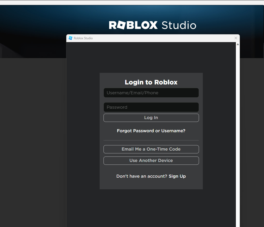Click the Login to Roblox heading
264x227 pixels.
[151, 82]
